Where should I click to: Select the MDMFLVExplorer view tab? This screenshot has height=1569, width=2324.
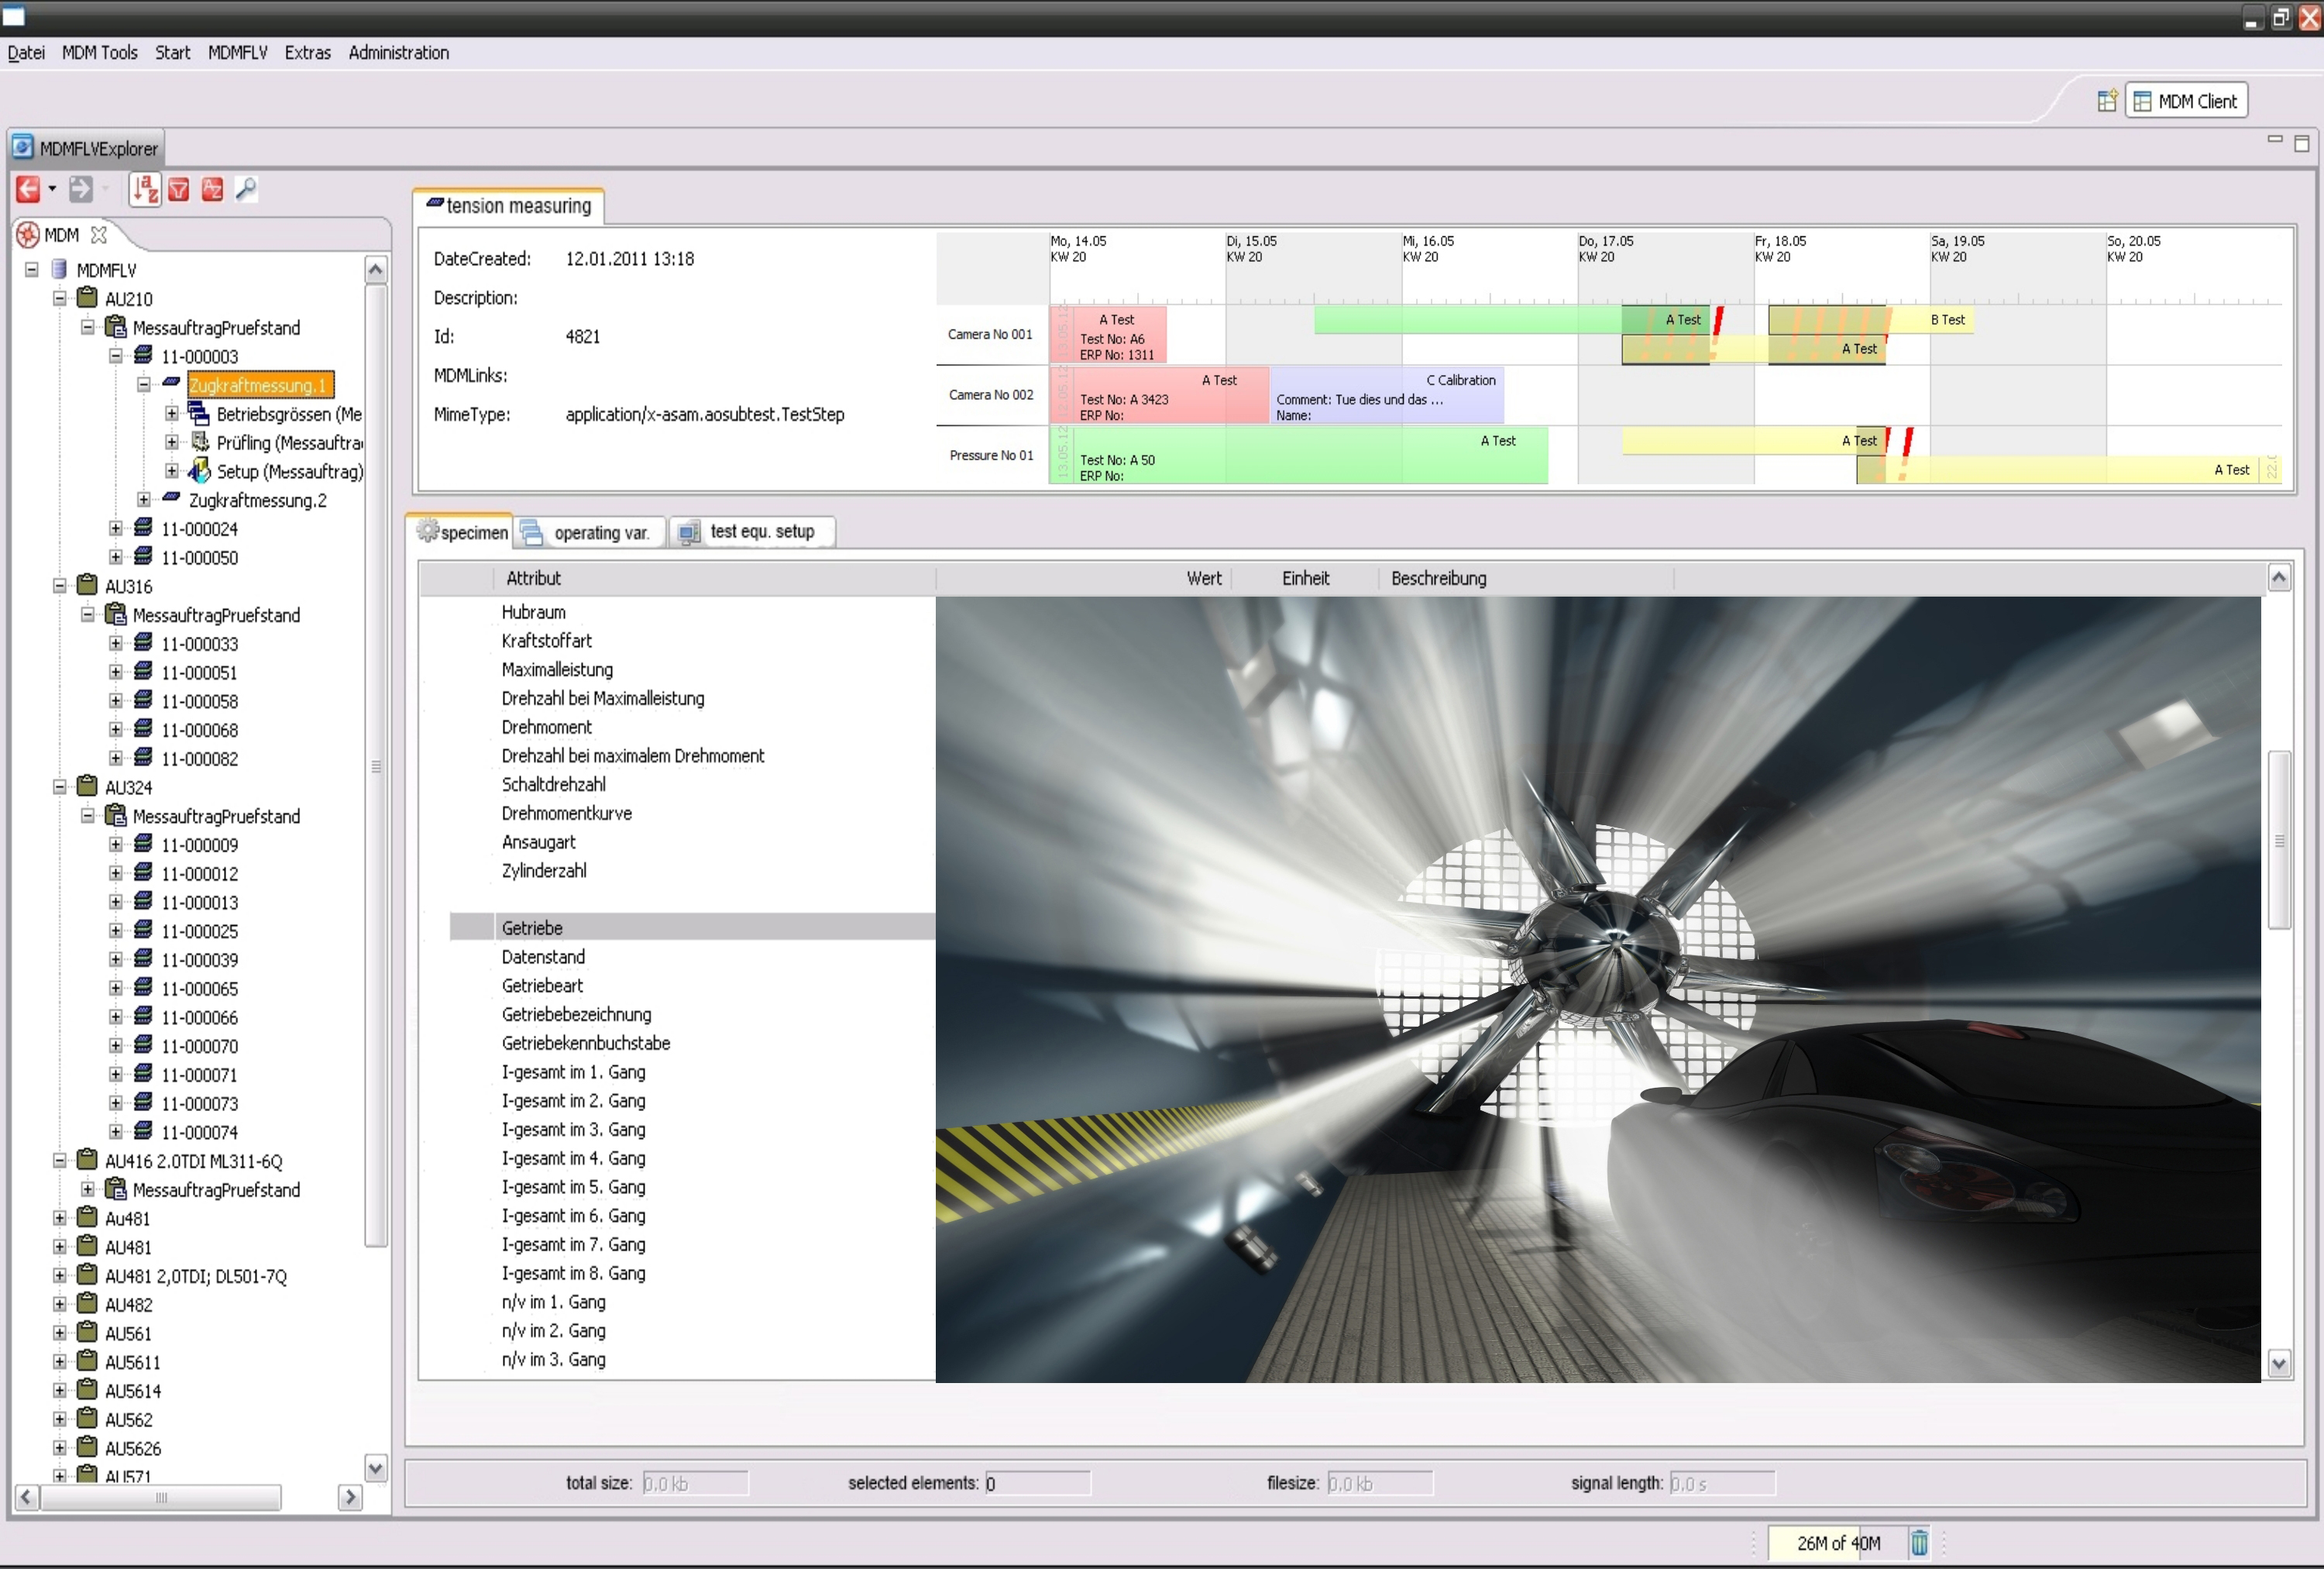[x=86, y=148]
